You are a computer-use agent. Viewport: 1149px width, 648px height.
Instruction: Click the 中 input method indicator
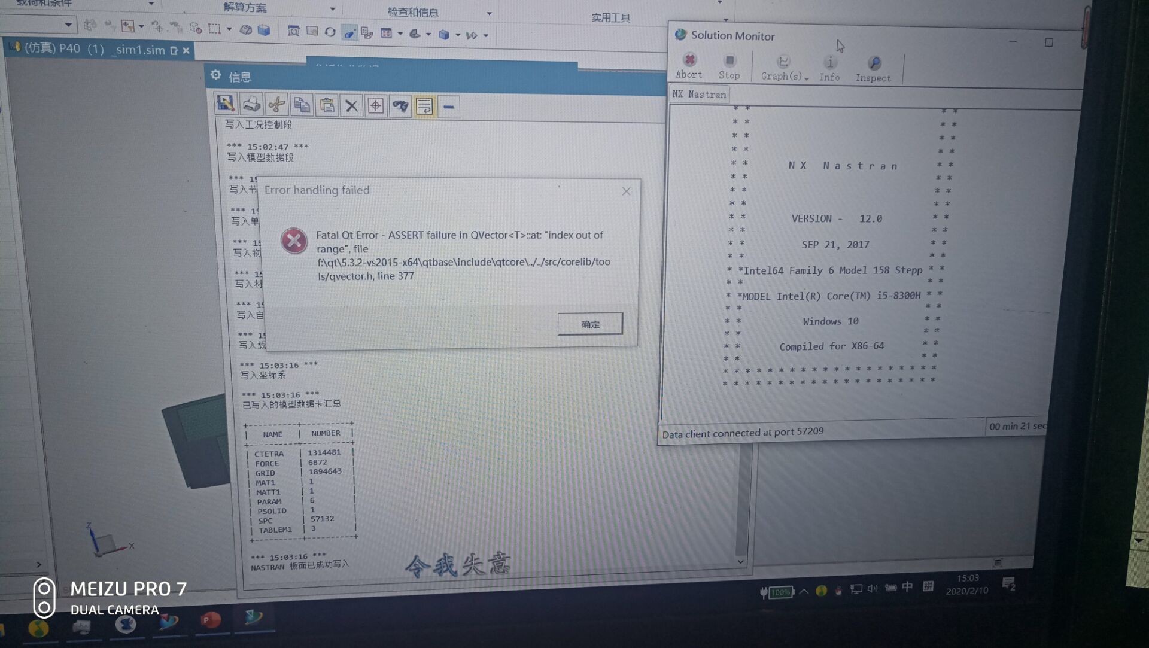(x=908, y=587)
